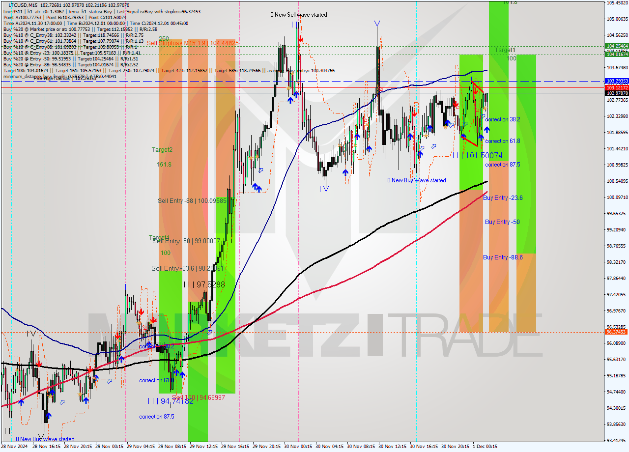This screenshot has width=629, height=452.
Task: Click the '29 Nov 16:15' time label
Action: (x=235, y=447)
